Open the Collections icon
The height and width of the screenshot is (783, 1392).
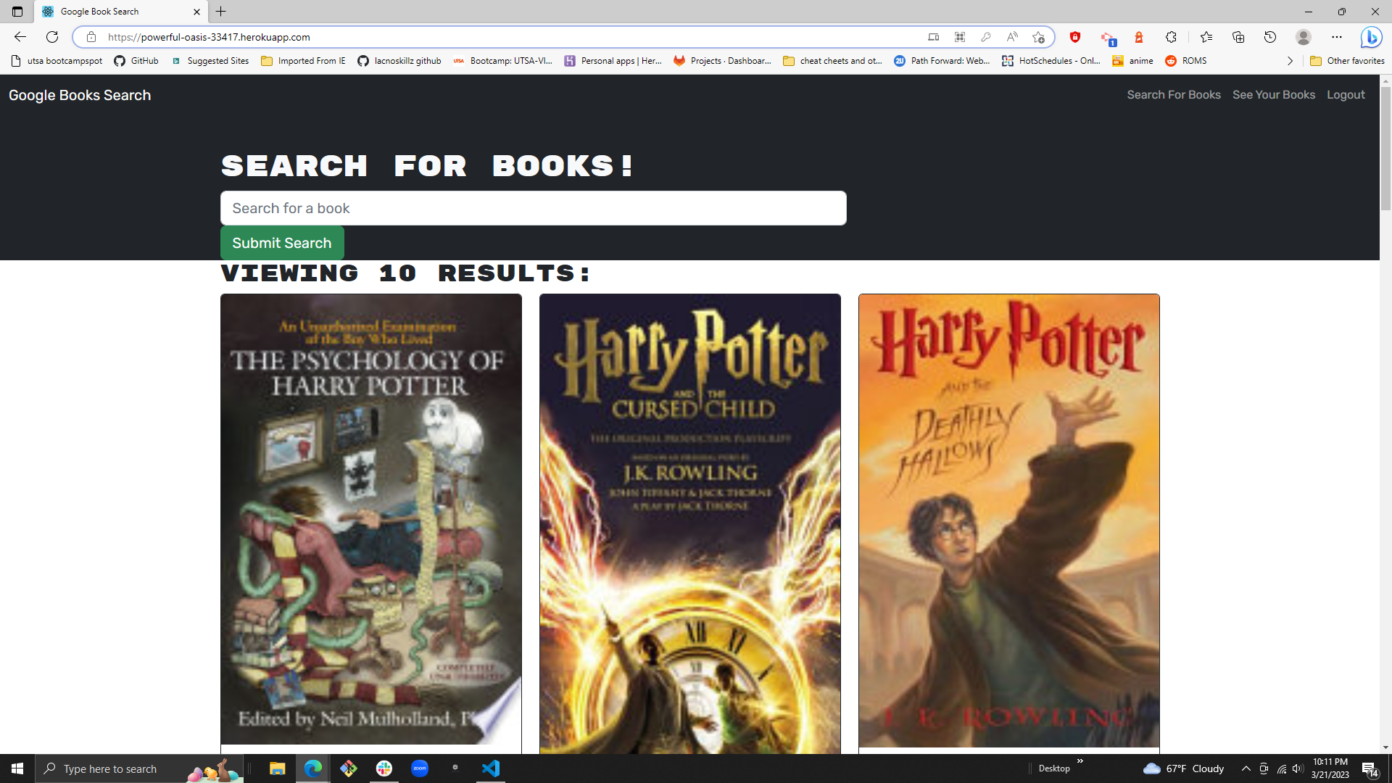pyautogui.click(x=1238, y=37)
